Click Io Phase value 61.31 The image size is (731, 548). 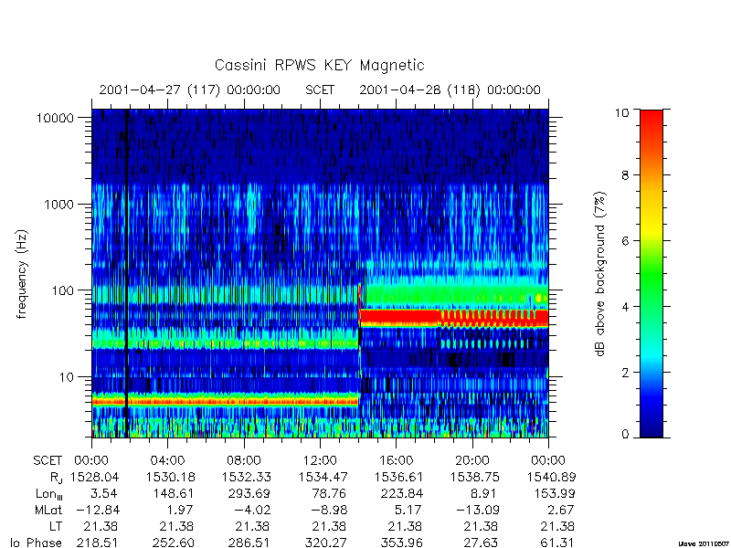[557, 543]
